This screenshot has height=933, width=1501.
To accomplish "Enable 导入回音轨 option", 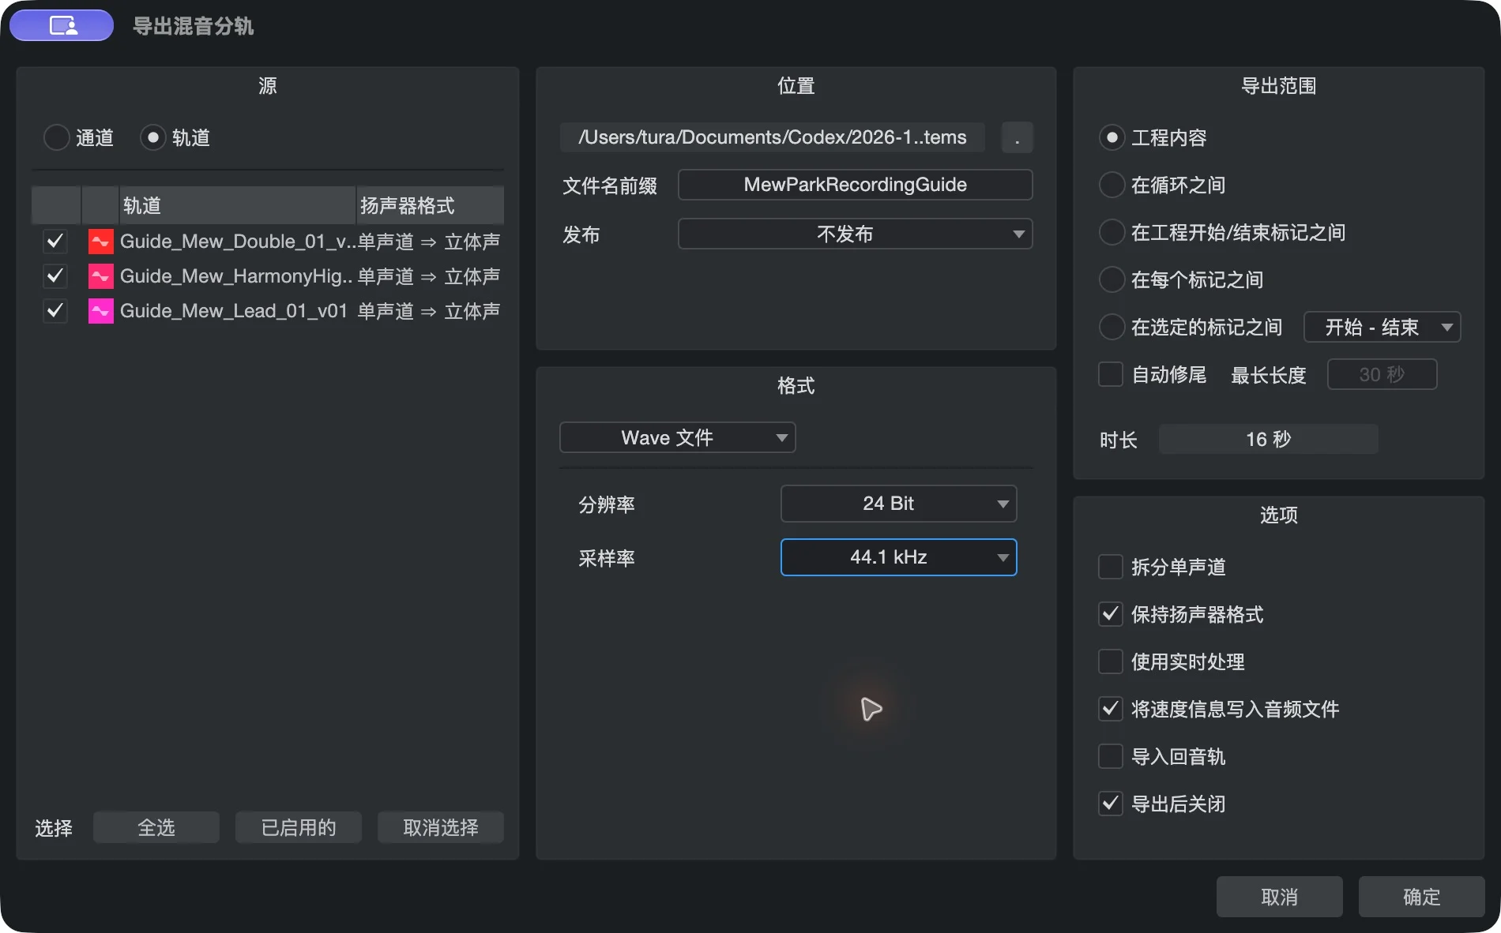I will (1111, 756).
